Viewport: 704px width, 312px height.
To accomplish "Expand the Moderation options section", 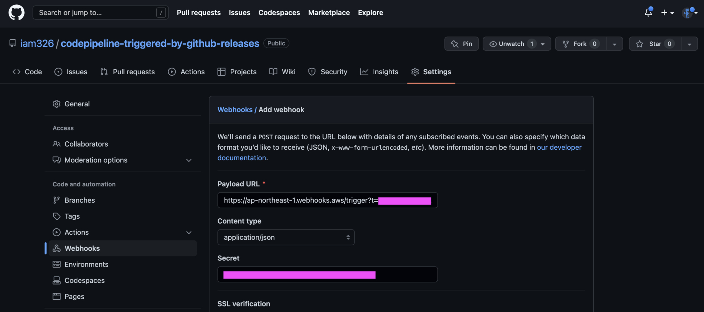I will coord(189,160).
